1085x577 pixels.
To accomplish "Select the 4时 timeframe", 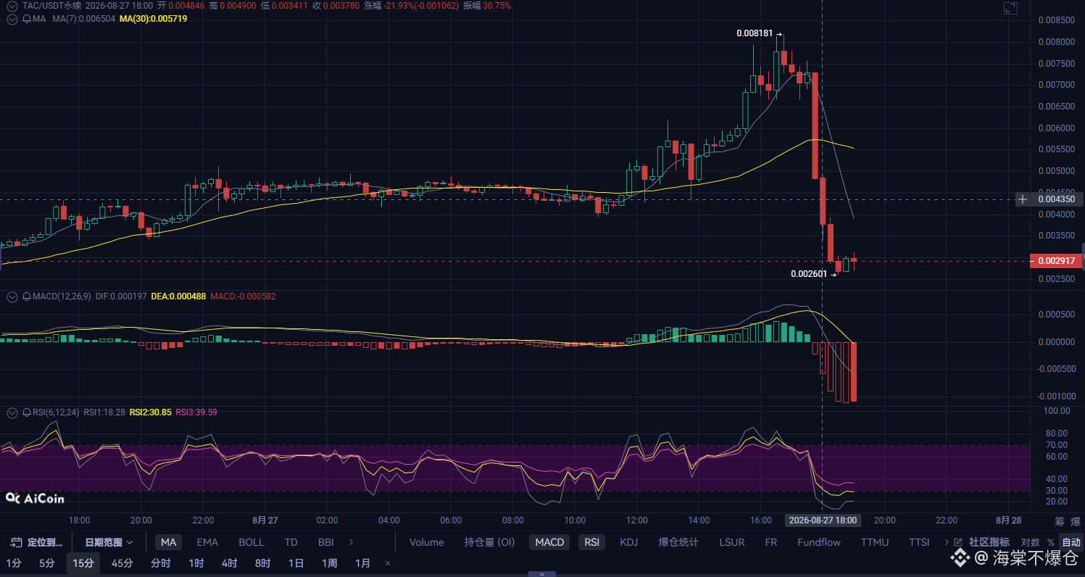I will tap(229, 563).
